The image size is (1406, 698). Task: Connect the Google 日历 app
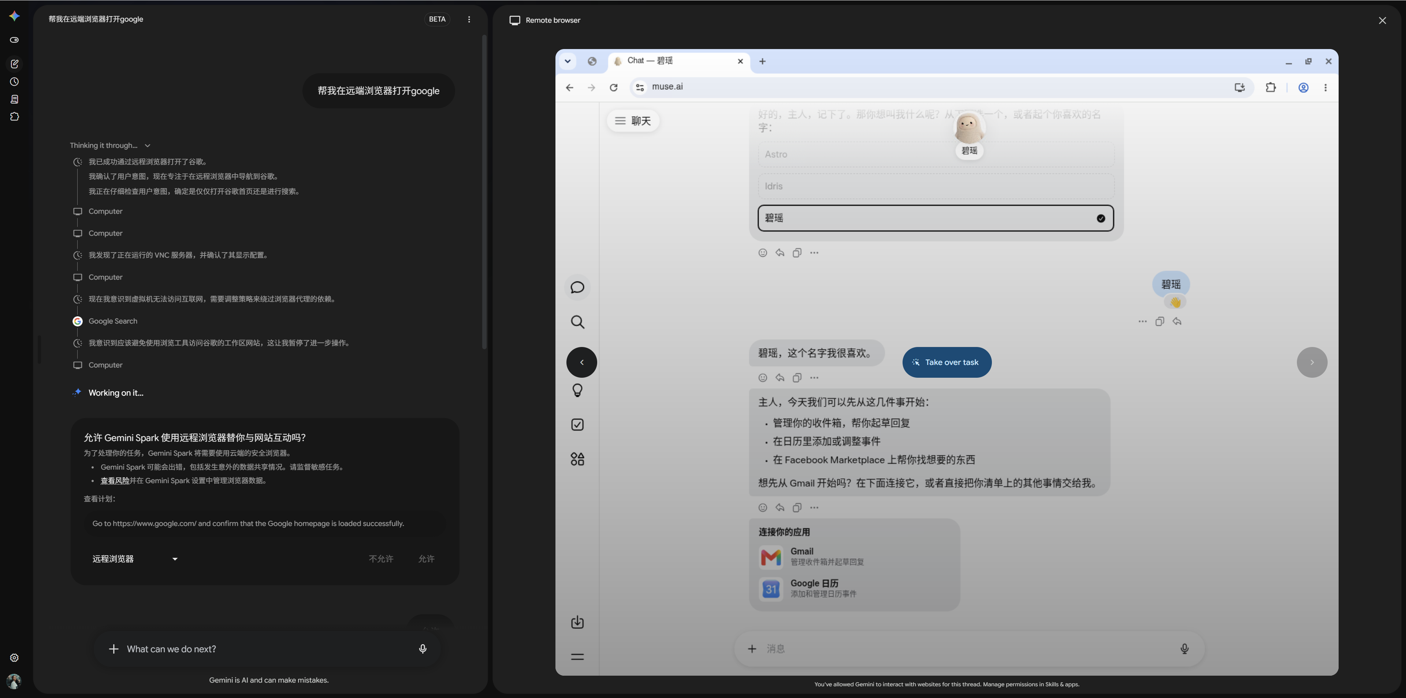[x=854, y=589]
